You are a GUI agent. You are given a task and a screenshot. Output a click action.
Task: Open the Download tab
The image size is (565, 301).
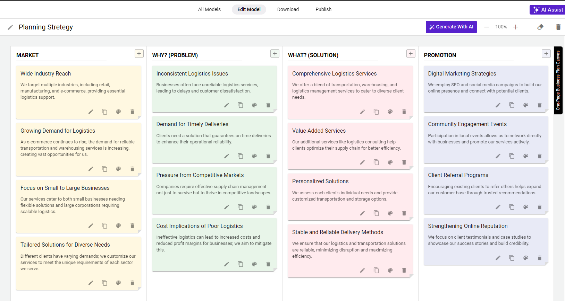[288, 9]
